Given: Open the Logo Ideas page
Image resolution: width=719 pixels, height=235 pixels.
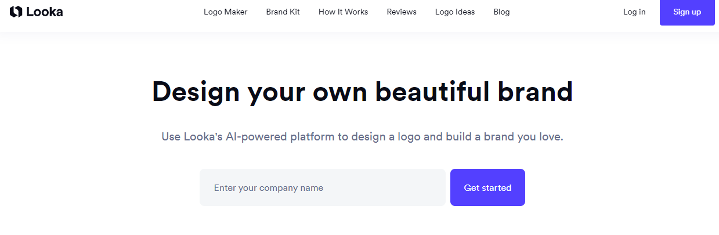Looking at the screenshot, I should click(x=455, y=12).
